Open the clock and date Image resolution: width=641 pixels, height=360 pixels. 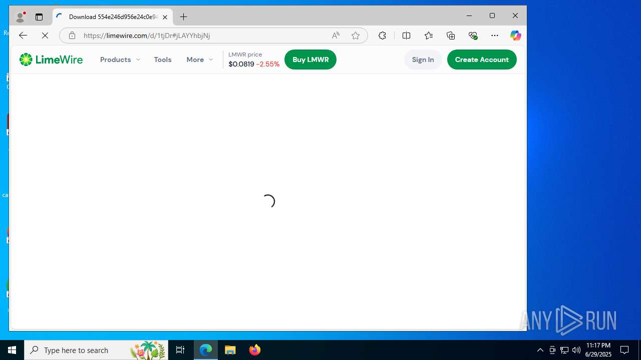pos(598,350)
